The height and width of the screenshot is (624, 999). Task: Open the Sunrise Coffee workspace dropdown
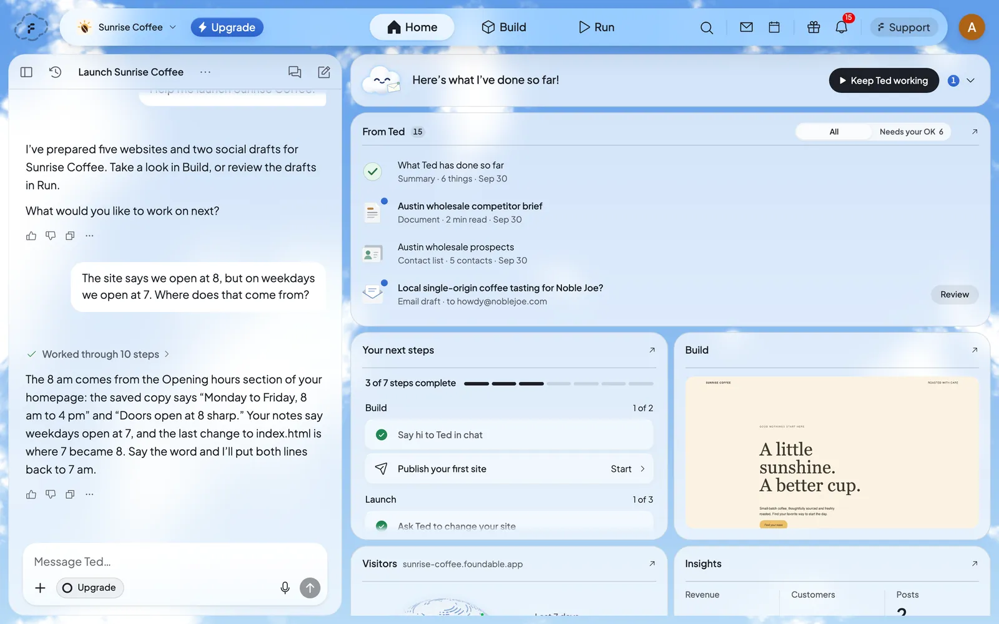tap(127, 27)
